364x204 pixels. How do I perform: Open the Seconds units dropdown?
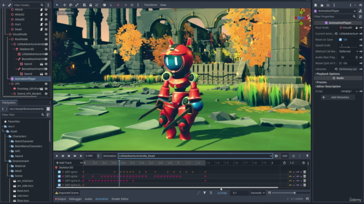tap(258, 193)
